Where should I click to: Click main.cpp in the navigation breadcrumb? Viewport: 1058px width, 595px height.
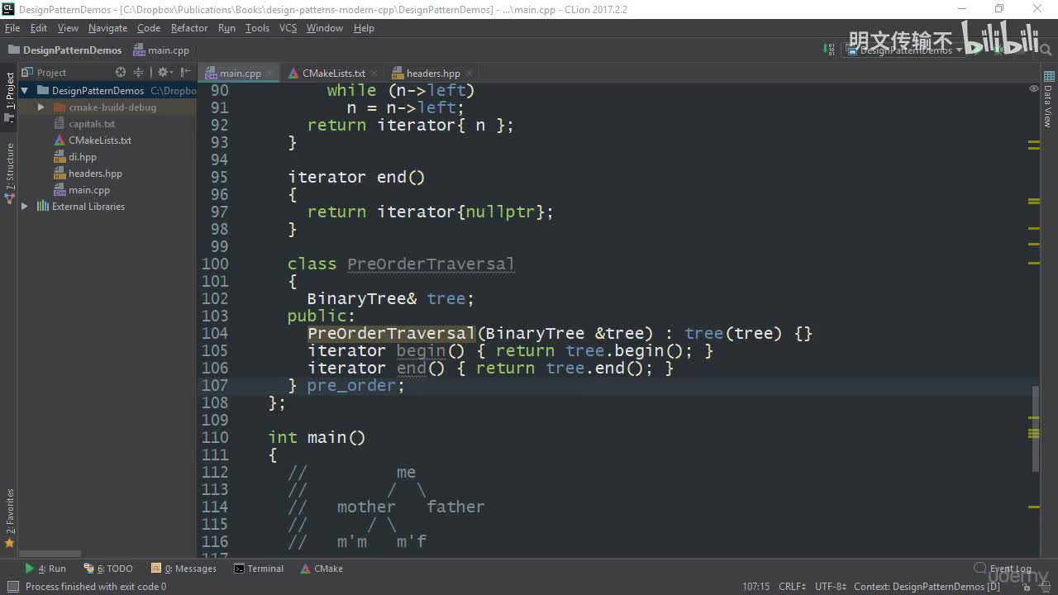pyautogui.click(x=161, y=50)
